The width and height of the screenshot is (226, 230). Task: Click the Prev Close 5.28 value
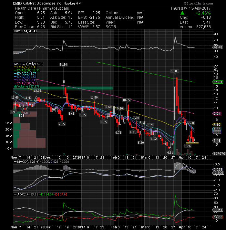coord(41,27)
